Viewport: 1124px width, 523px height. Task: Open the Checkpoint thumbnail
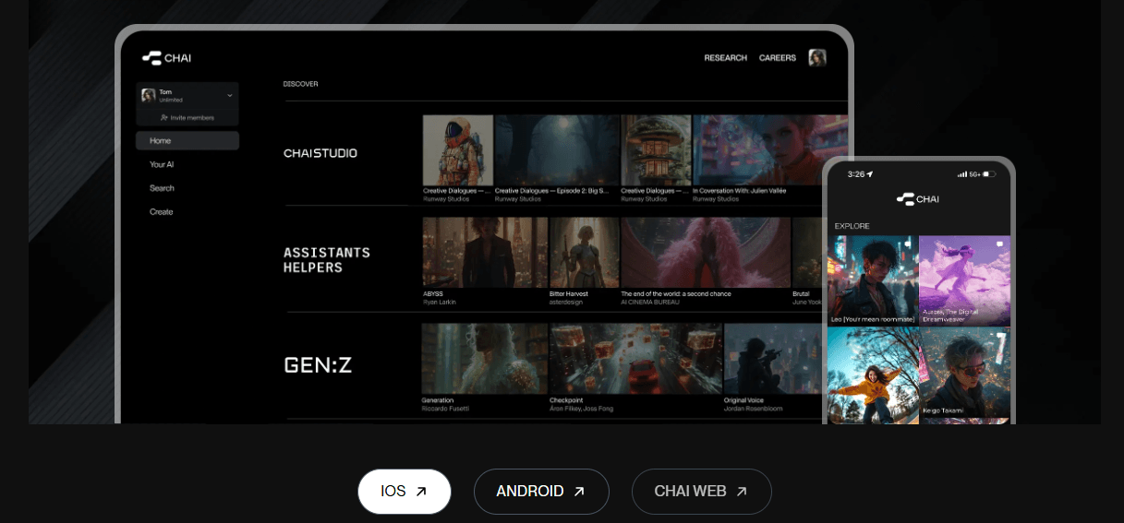[x=635, y=359]
